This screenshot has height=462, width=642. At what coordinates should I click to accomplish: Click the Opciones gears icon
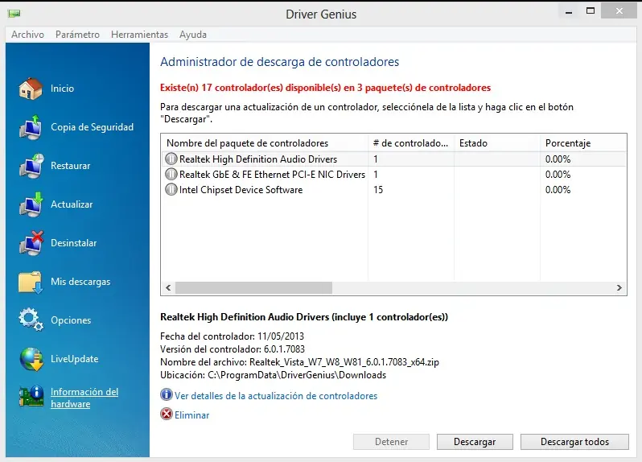tap(31, 320)
